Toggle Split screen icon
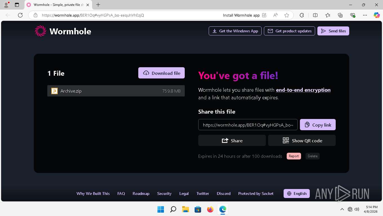Viewport: 383px width, 216px height. [315, 15]
